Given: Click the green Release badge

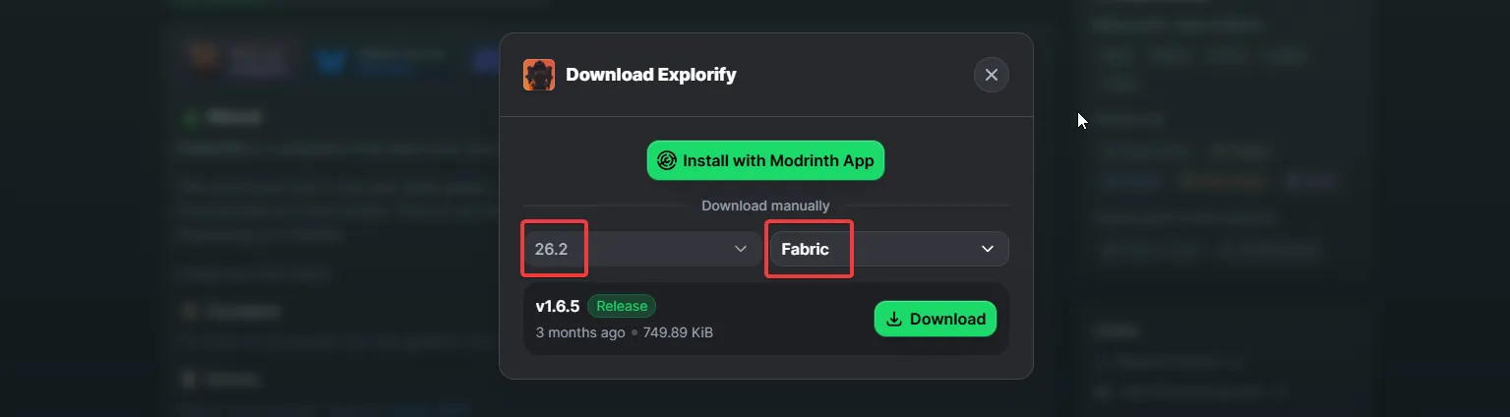Looking at the screenshot, I should point(622,306).
